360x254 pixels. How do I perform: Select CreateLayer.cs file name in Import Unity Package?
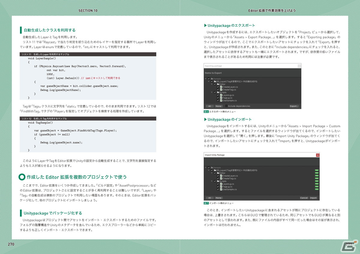[x=230, y=176]
